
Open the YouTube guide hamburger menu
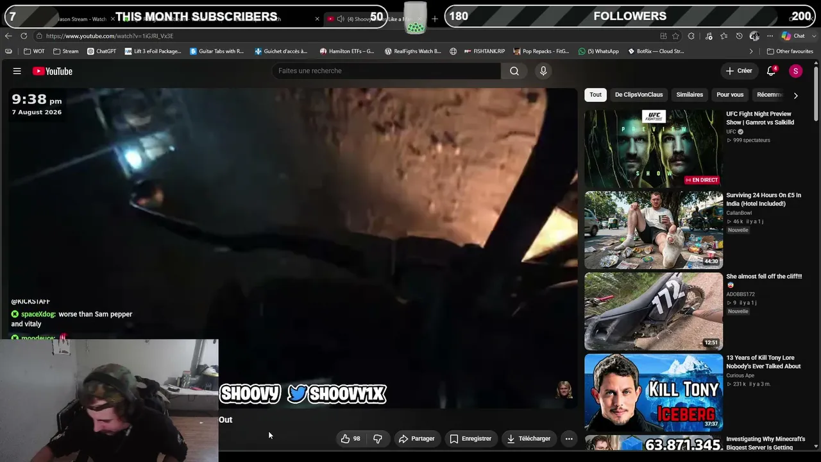17,71
